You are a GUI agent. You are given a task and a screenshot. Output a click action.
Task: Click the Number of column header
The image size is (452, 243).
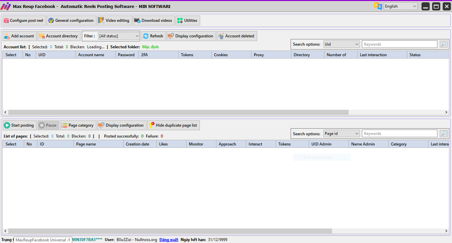point(341,55)
